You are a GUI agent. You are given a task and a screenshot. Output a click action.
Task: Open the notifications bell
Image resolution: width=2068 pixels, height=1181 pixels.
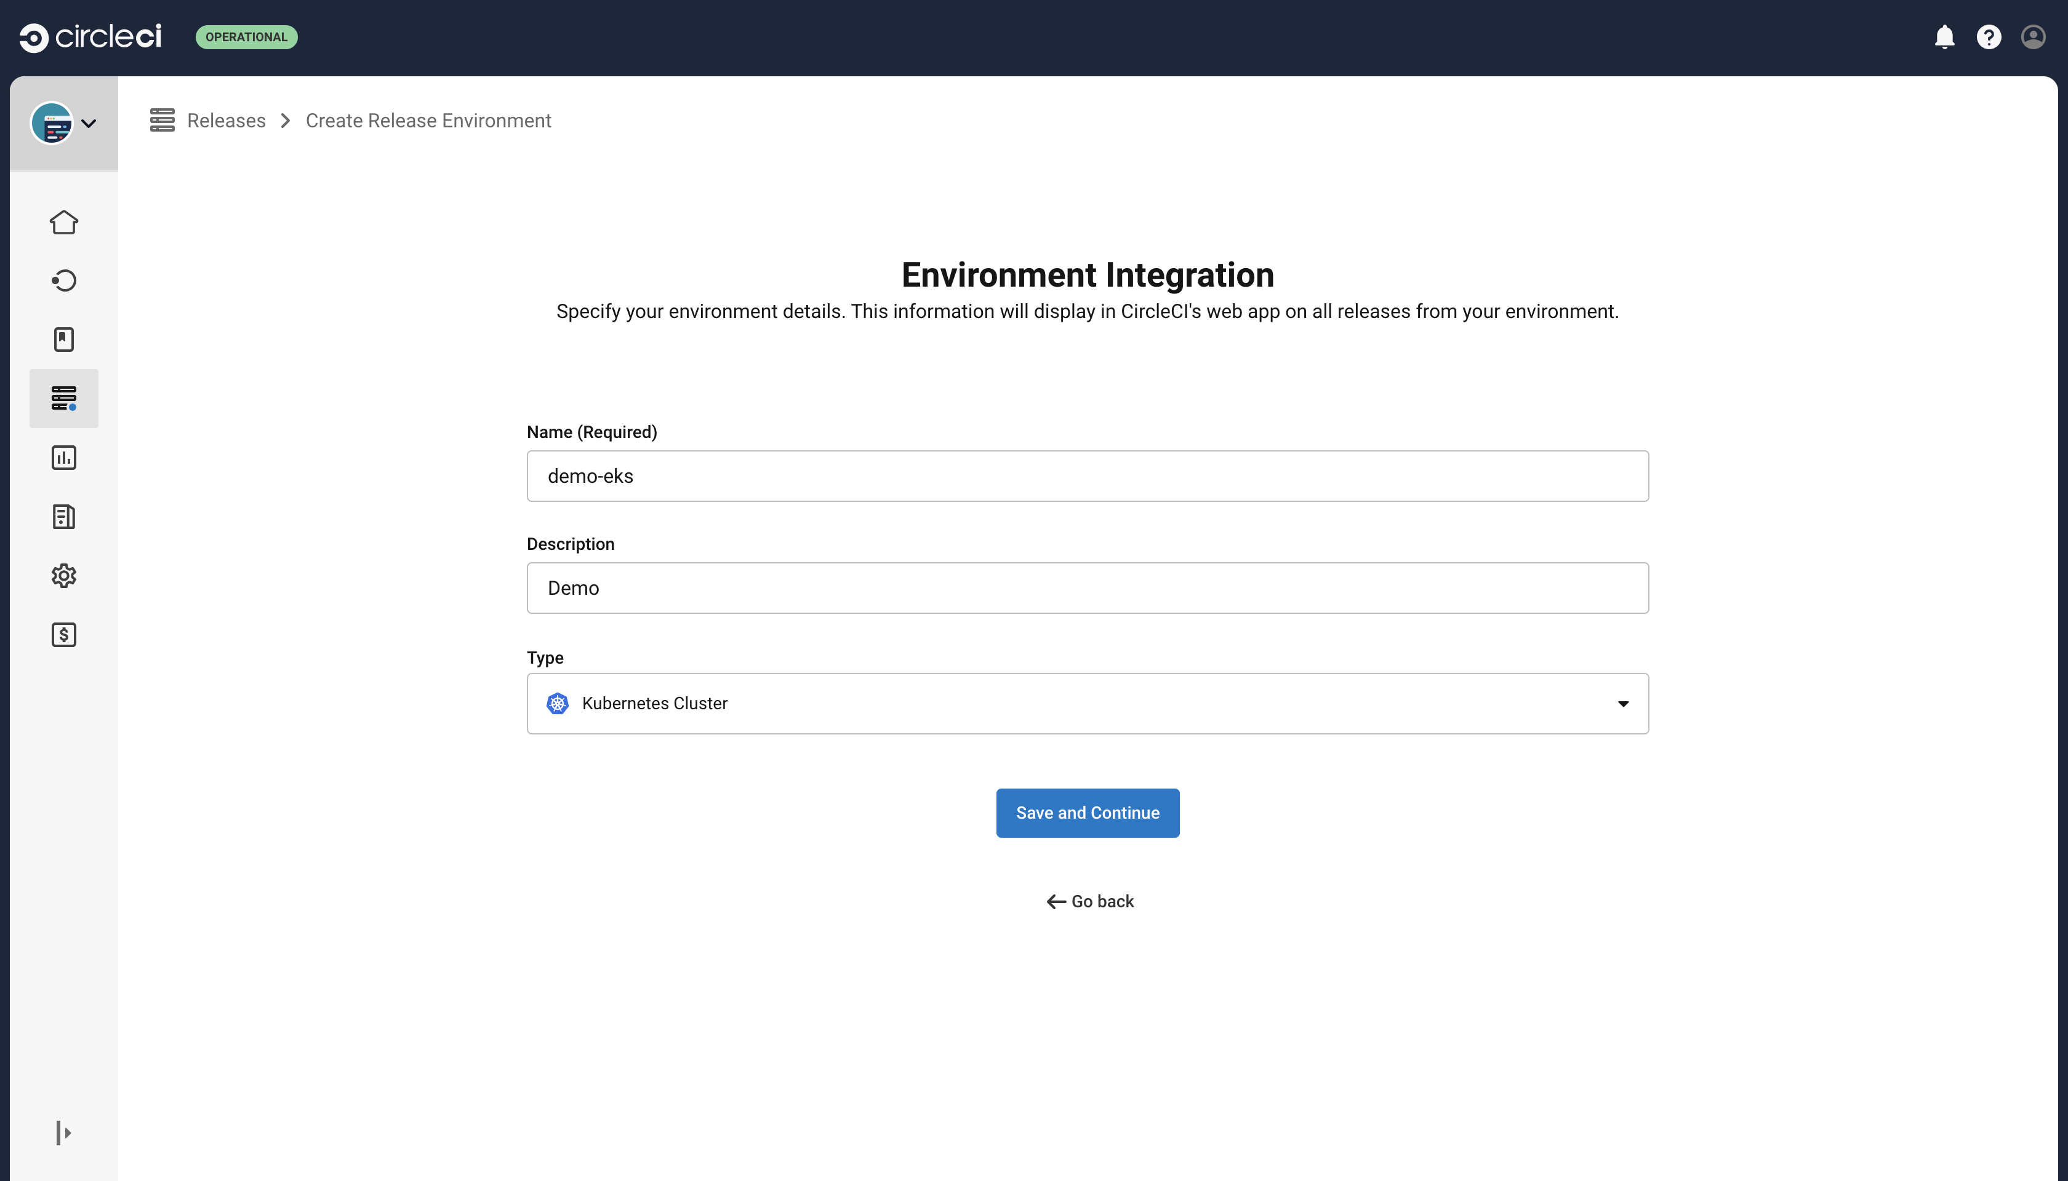coord(1945,36)
